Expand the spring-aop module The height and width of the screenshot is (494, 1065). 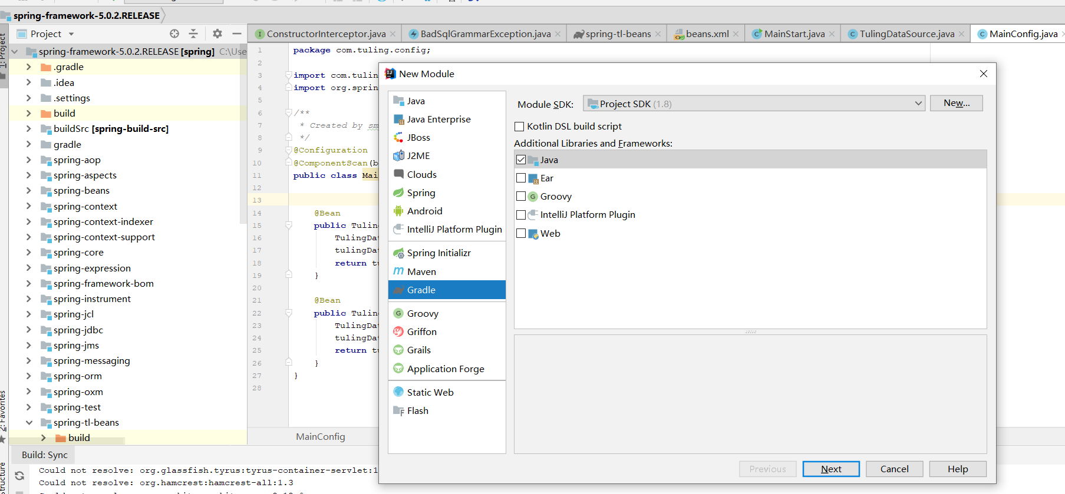(28, 160)
